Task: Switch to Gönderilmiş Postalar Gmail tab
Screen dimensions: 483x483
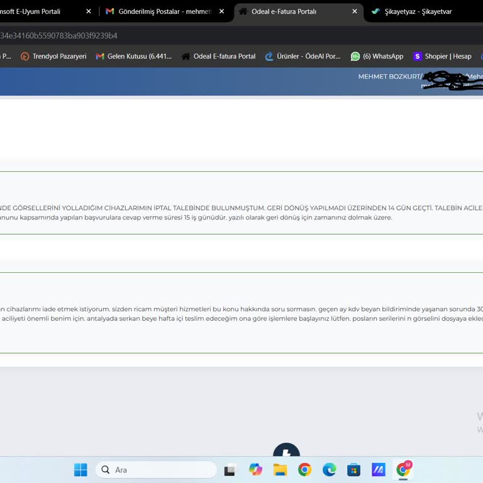Action: [x=159, y=11]
